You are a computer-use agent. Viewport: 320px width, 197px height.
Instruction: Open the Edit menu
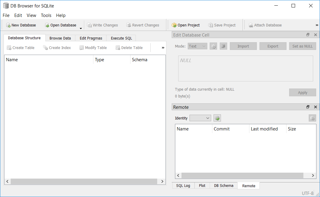[18, 15]
